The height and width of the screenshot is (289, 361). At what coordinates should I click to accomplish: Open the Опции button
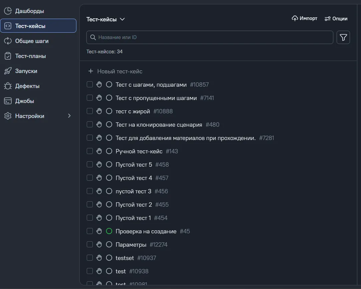click(336, 19)
